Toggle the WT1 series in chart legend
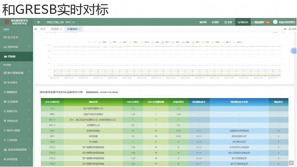Image resolution: width=297 pixels, height=167 pixels. click(x=165, y=42)
